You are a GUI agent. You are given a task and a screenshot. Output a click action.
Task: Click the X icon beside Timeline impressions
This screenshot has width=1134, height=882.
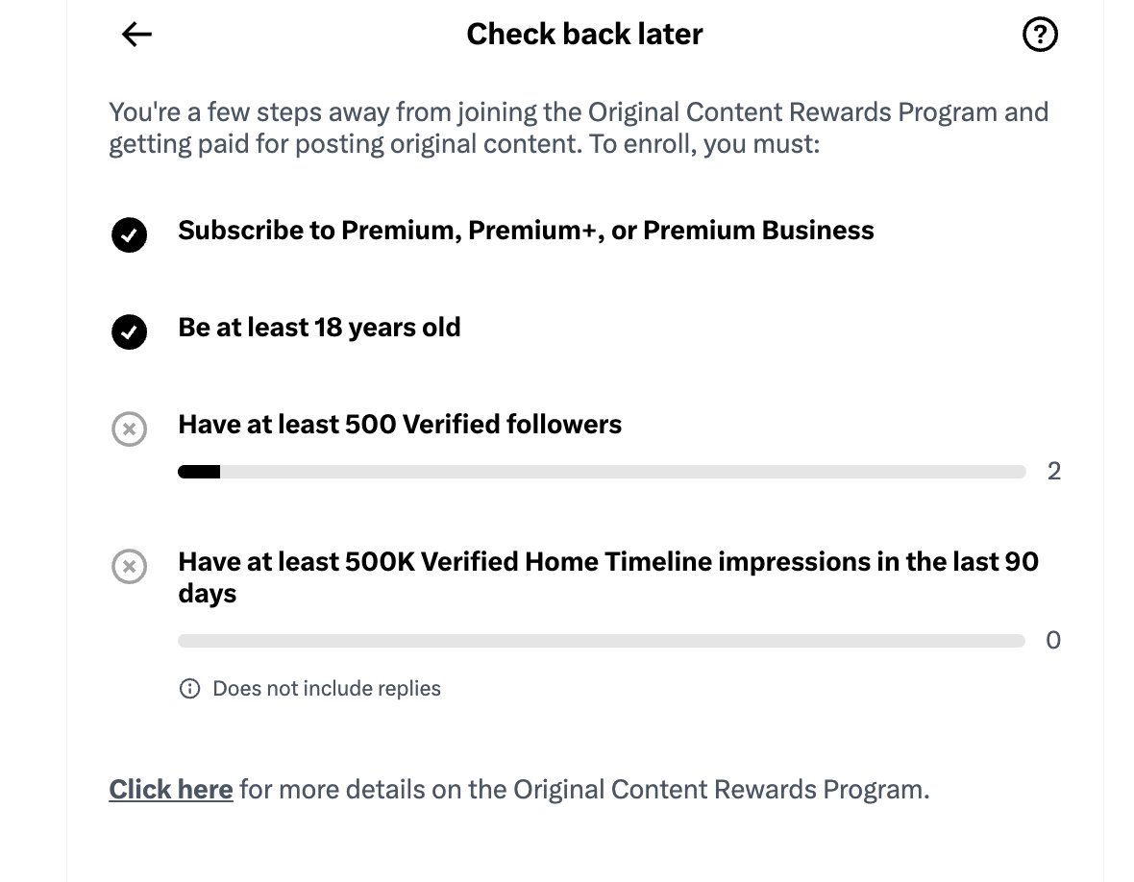click(130, 566)
